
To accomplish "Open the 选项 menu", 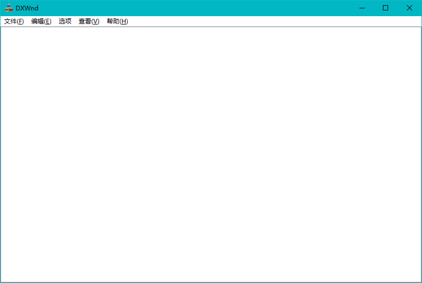I will pyautogui.click(x=65, y=21).
